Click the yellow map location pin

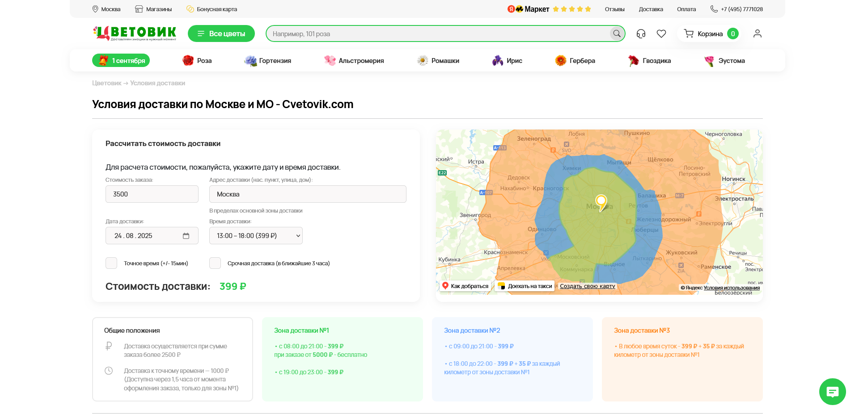[x=601, y=201]
